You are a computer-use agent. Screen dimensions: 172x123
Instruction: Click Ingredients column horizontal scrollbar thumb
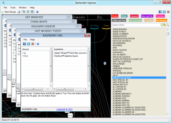(65, 89)
